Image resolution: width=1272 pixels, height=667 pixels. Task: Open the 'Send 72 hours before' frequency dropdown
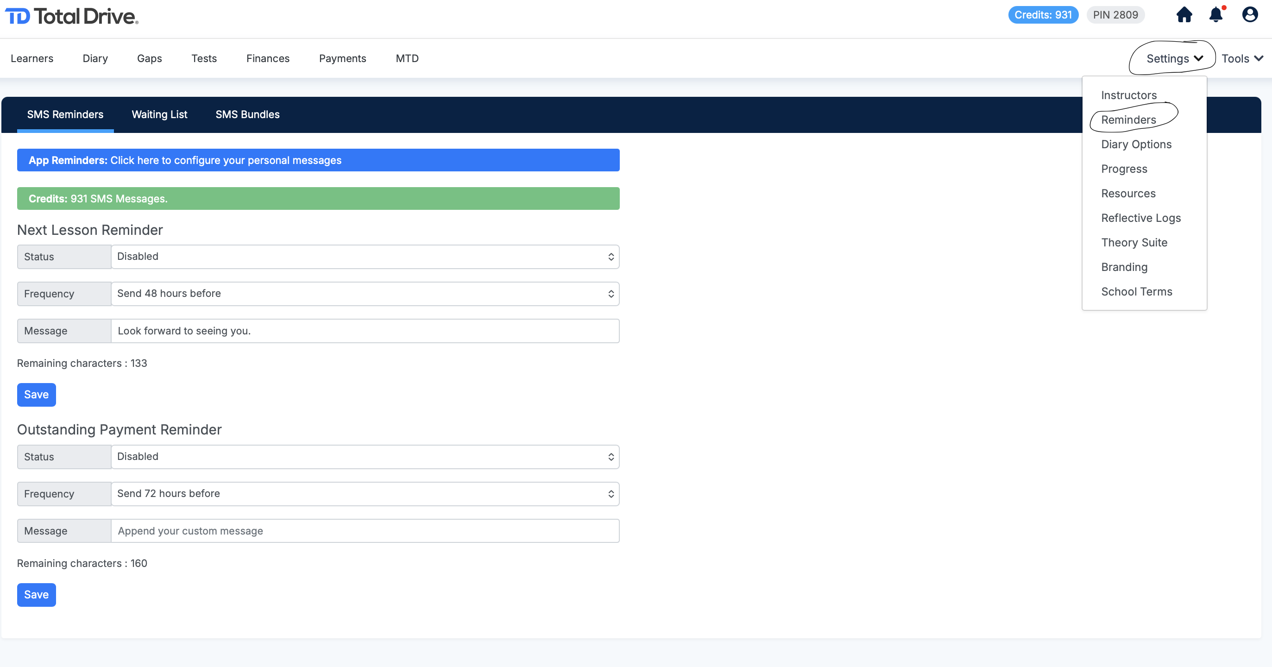365,494
